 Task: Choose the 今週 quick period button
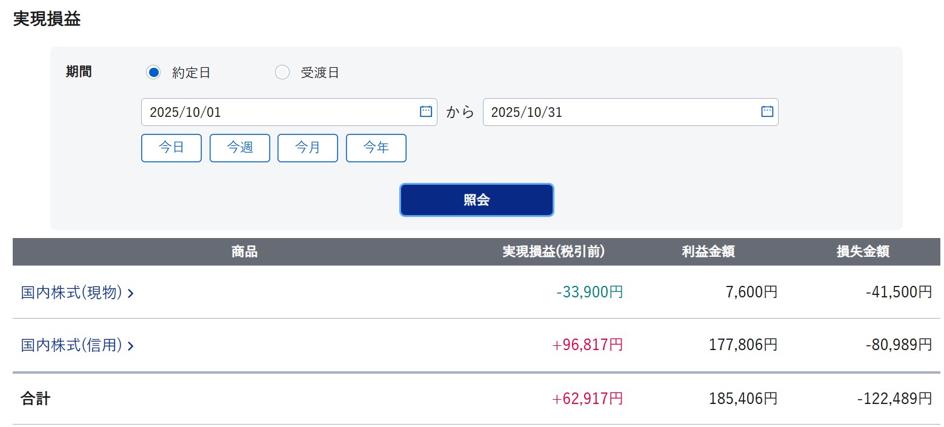240,148
